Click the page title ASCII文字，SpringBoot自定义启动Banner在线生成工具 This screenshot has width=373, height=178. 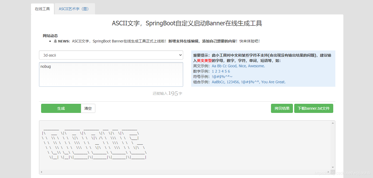tap(187, 23)
